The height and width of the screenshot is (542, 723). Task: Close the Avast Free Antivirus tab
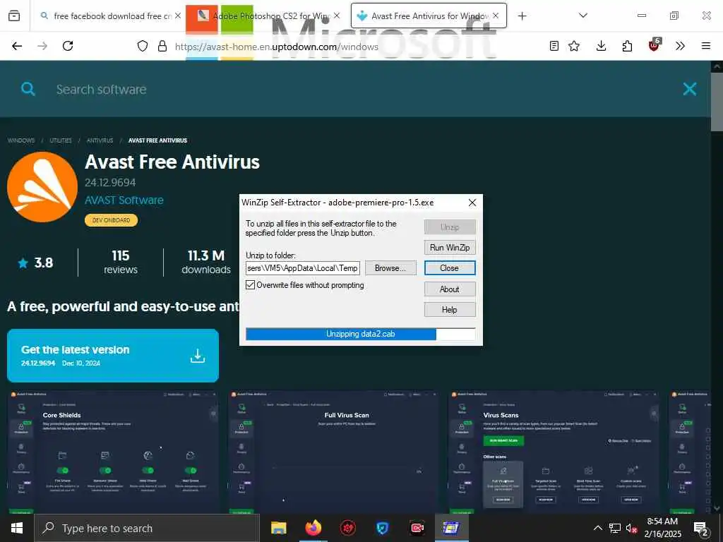coord(496,16)
